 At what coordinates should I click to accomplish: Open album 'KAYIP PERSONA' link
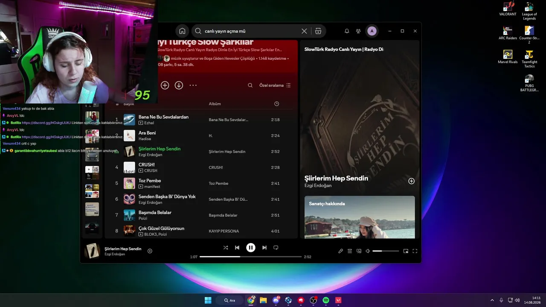pyautogui.click(x=224, y=231)
